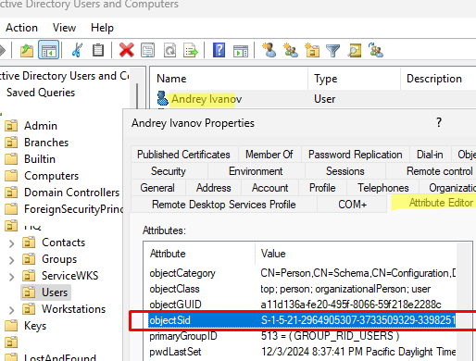Click the Create new group icon

point(291,50)
